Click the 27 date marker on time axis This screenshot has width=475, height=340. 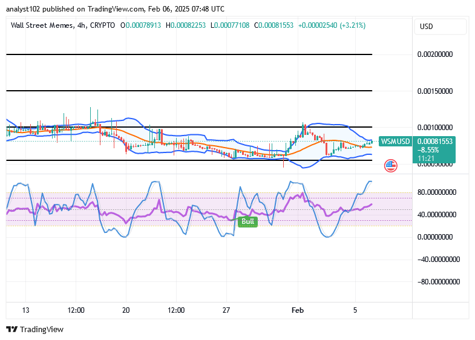coord(226,310)
